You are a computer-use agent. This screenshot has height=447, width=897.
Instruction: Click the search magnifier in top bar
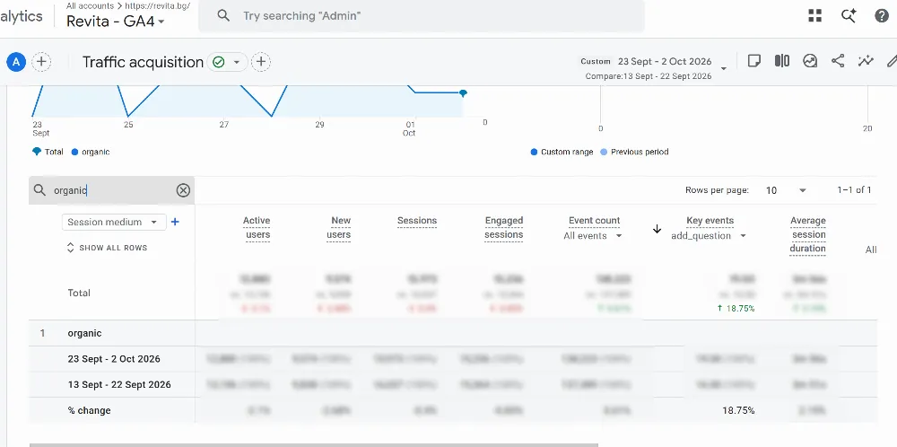coord(223,15)
